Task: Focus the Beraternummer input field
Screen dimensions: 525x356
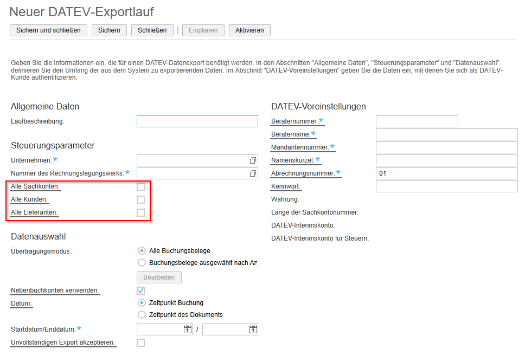Action: click(417, 121)
